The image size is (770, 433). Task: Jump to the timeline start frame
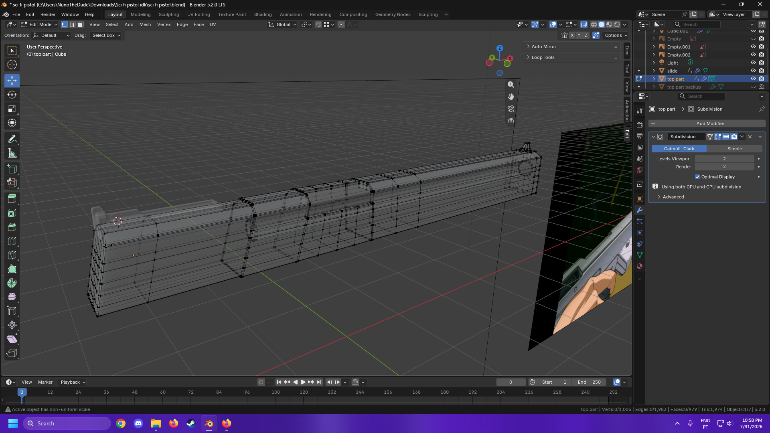(279, 382)
